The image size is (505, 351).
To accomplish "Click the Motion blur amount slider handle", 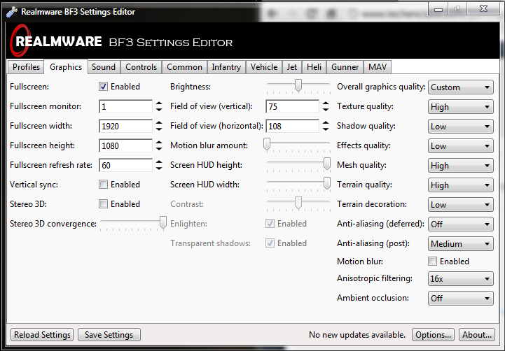I will tap(267, 144).
